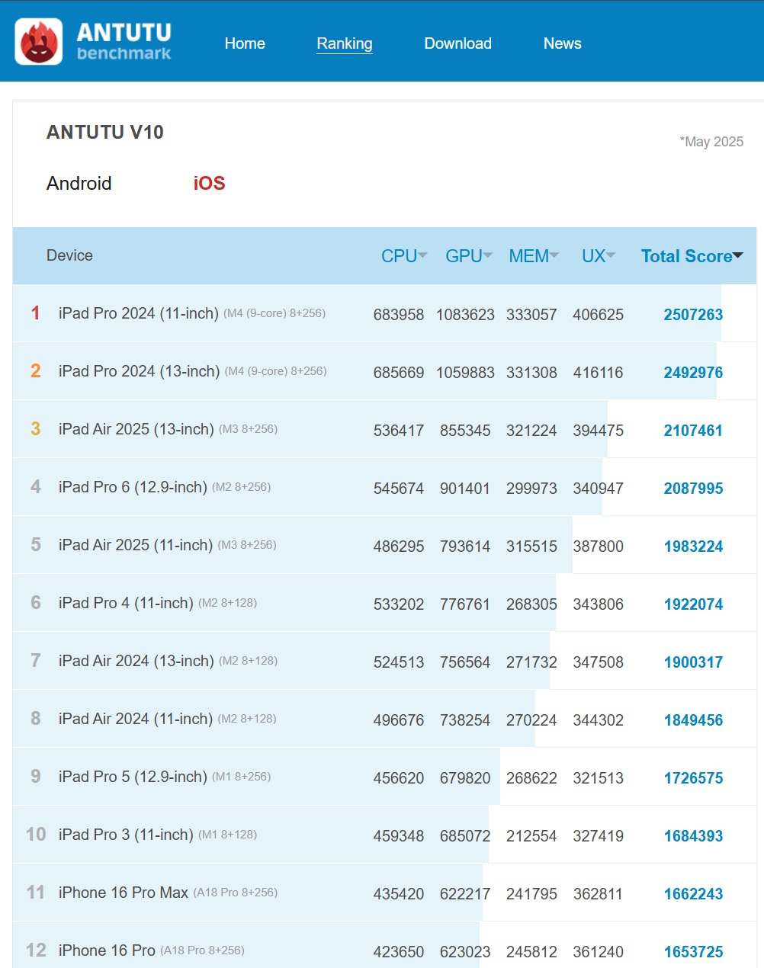Sort by MEM score arrow
This screenshot has width=764, height=968.
[x=554, y=255]
